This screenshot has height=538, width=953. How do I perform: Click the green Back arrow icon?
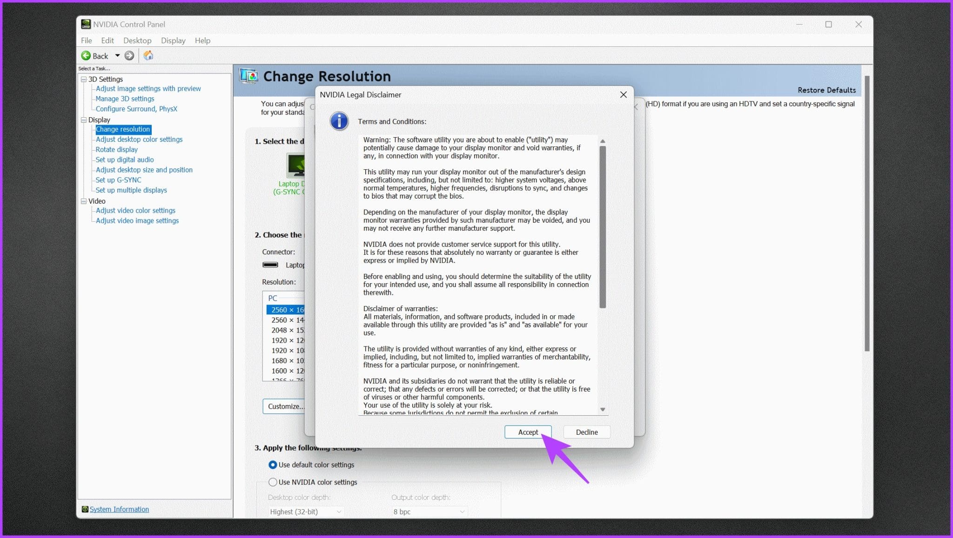[x=86, y=56]
